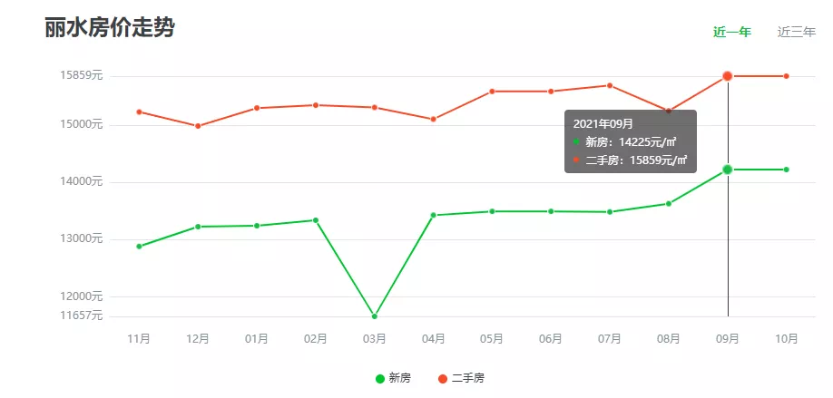Click the red 二手房 legend dot

pyautogui.click(x=443, y=378)
